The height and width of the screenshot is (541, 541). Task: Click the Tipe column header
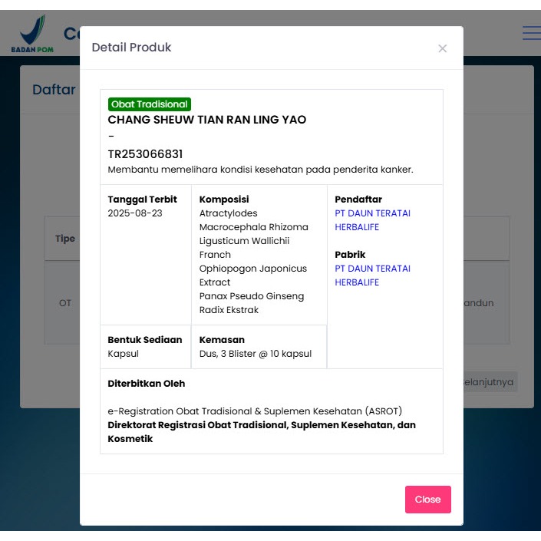[x=64, y=239]
